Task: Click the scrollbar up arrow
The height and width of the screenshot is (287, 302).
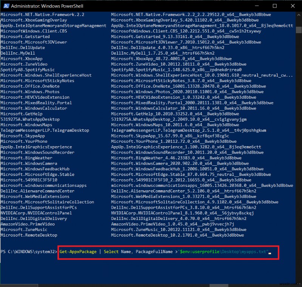Action: pyautogui.click(x=299, y=15)
